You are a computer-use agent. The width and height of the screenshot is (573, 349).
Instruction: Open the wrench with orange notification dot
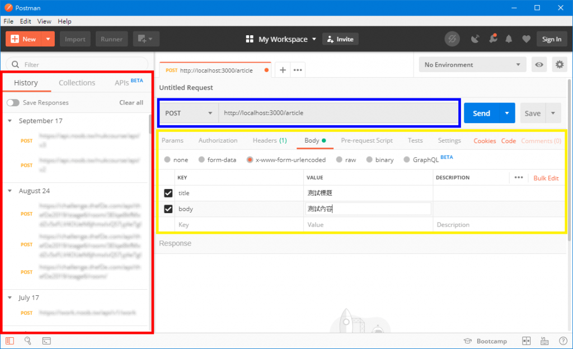[x=493, y=39]
